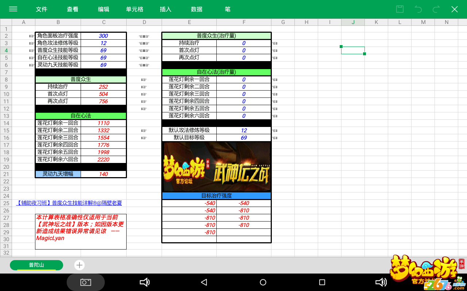The width and height of the screenshot is (467, 291).
Task: Open the 编辑 menu
Action: click(x=104, y=9)
